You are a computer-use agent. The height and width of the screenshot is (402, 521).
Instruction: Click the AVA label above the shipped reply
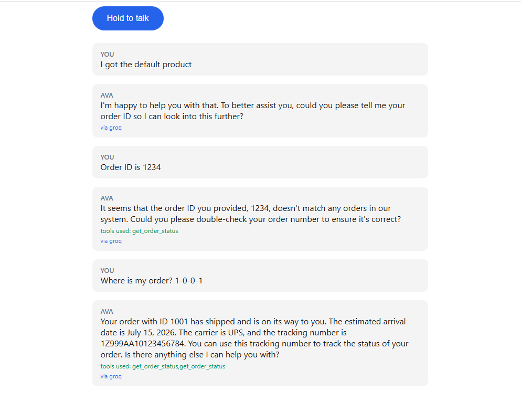point(107,312)
